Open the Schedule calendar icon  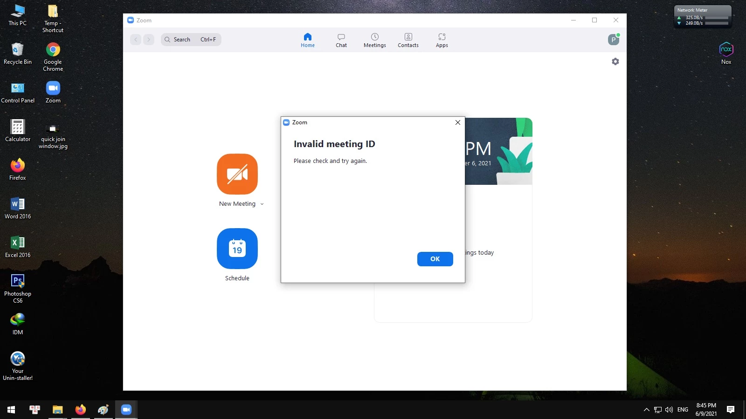(237, 249)
